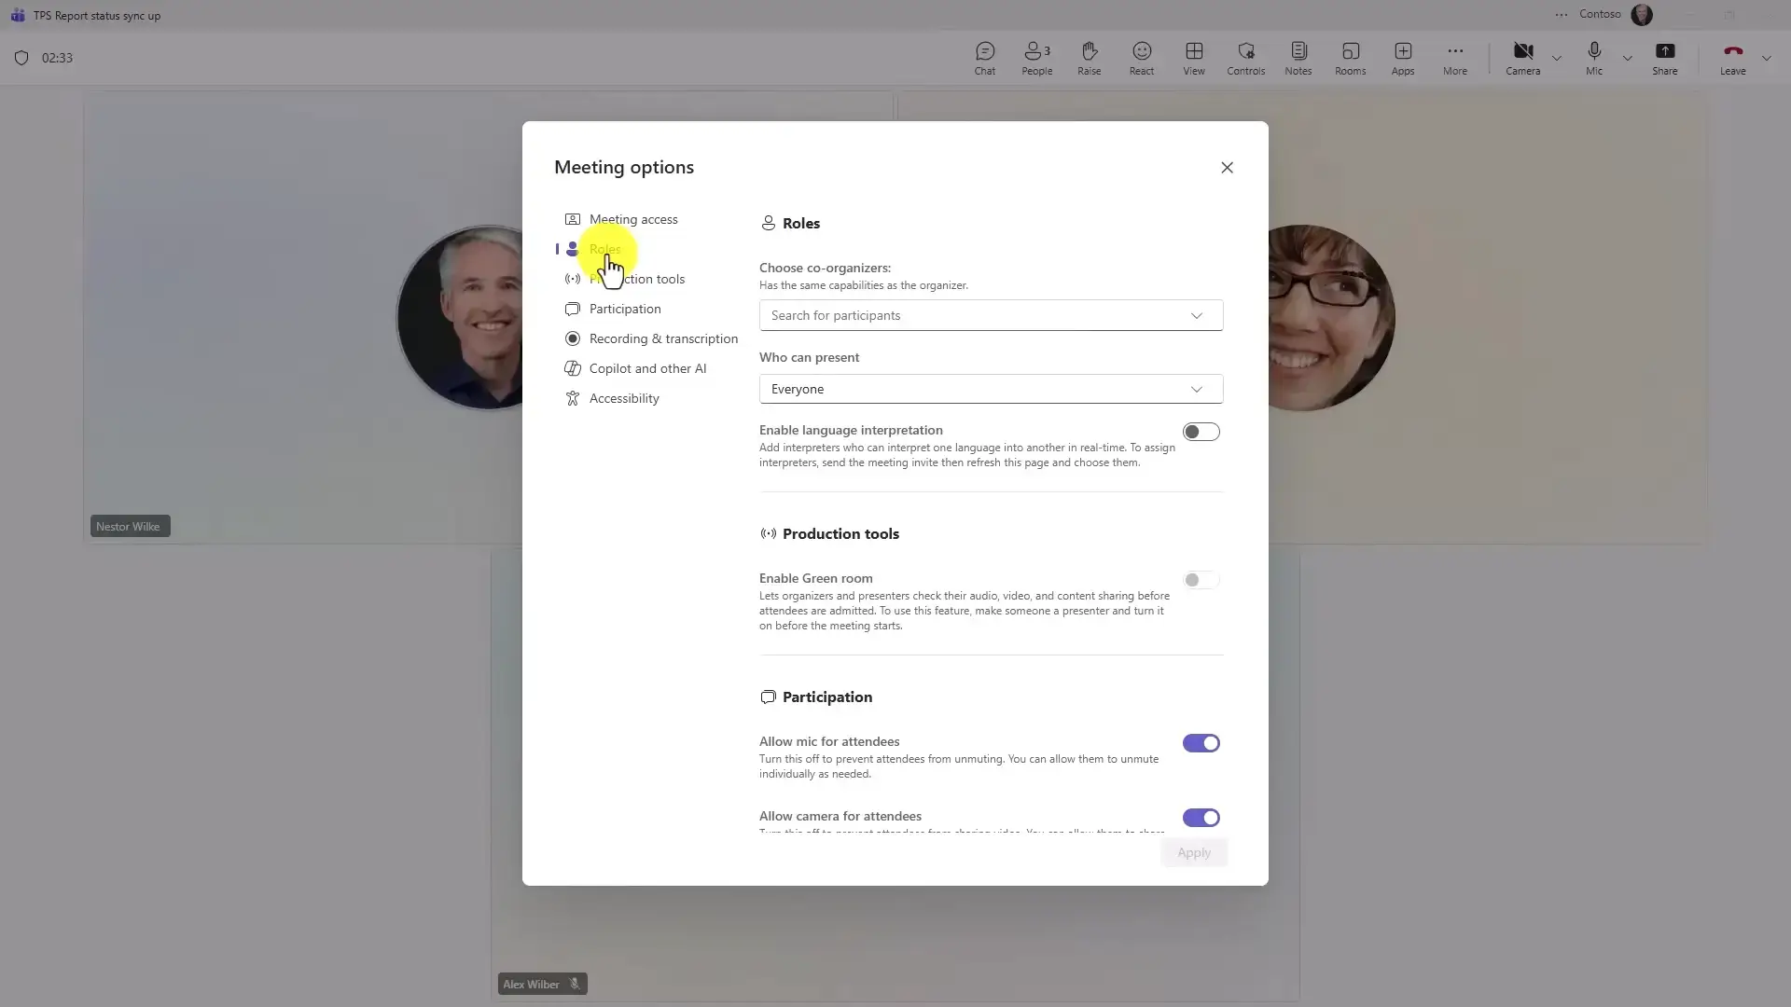Open the Apps menu
The image size is (1791, 1007).
1403,58
